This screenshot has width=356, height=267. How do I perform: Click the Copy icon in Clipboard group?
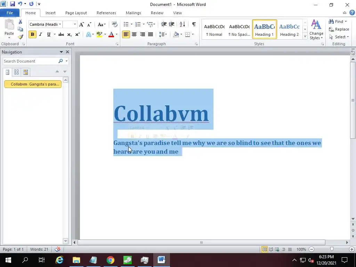(20, 29)
